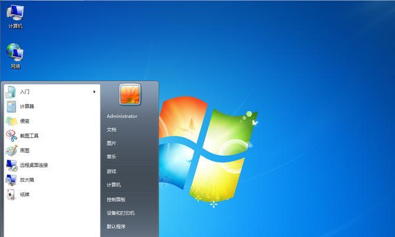Open the 便笺 sticky notes icon
This screenshot has width=395, height=237.
12,121
